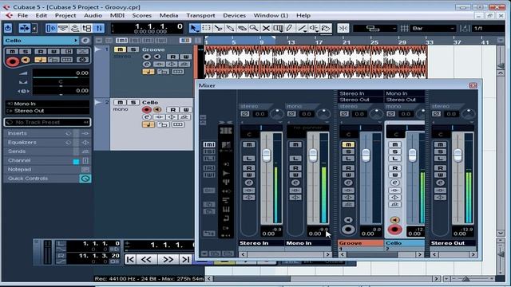Adjust the Mono In channel fader in Mixer

tap(313, 155)
